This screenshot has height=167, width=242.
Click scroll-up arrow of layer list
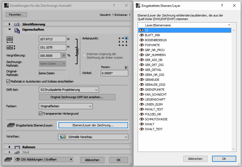coord(234,30)
